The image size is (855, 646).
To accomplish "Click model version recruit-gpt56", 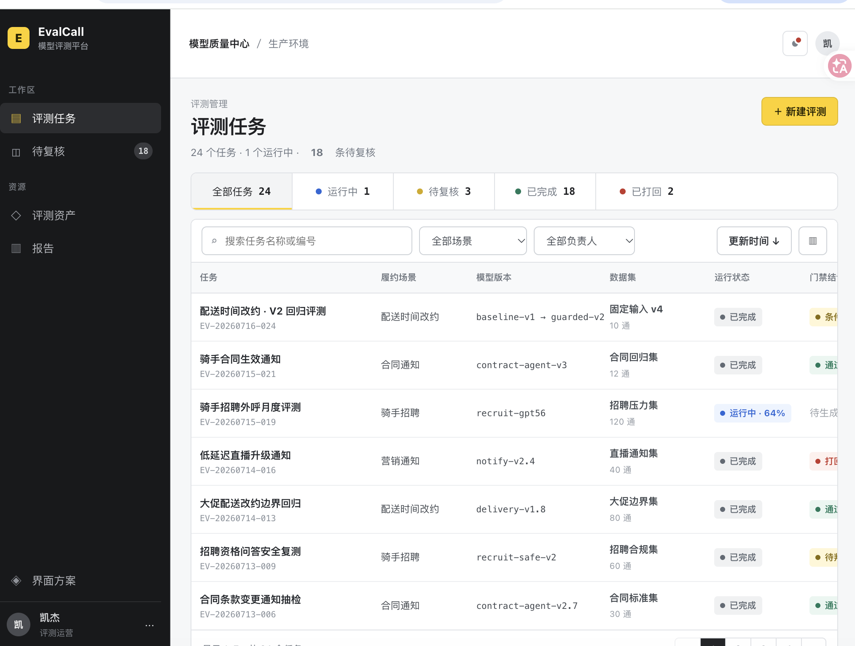I will 511,413.
